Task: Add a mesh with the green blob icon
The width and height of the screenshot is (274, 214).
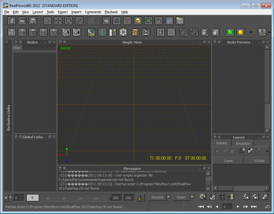Action: [148, 21]
